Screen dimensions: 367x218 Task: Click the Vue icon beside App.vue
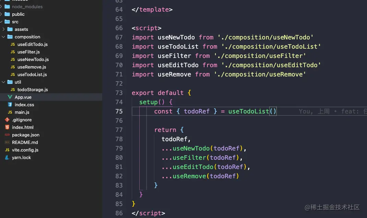click(10, 97)
